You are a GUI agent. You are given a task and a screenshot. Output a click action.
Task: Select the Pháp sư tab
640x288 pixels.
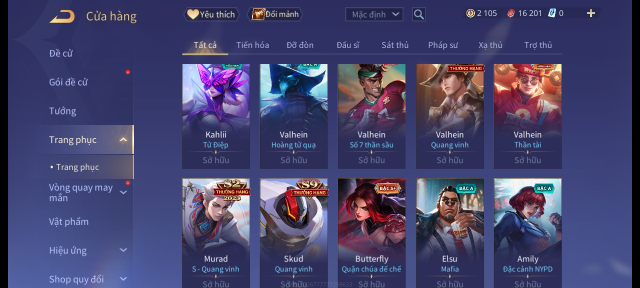click(443, 45)
